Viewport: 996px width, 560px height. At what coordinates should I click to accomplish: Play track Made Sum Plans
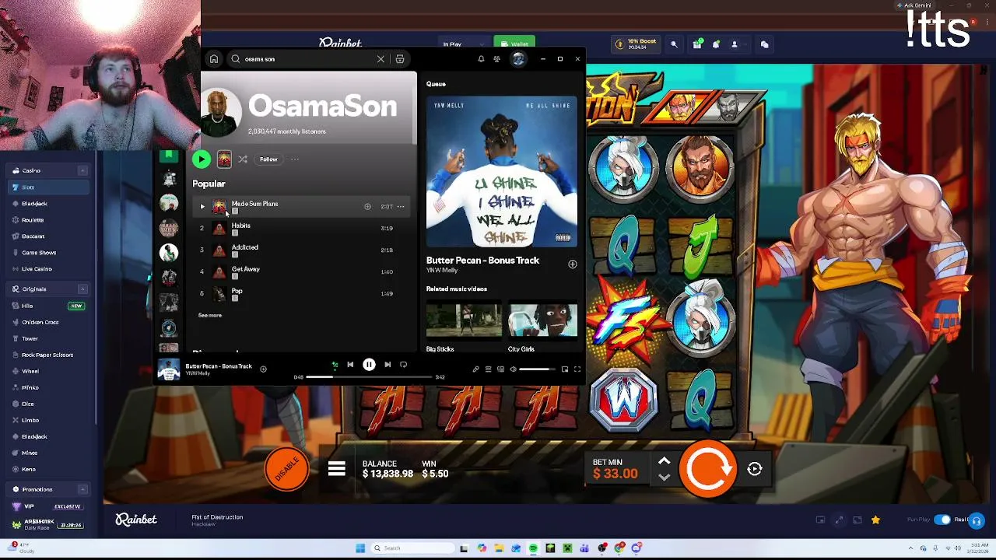pos(202,207)
